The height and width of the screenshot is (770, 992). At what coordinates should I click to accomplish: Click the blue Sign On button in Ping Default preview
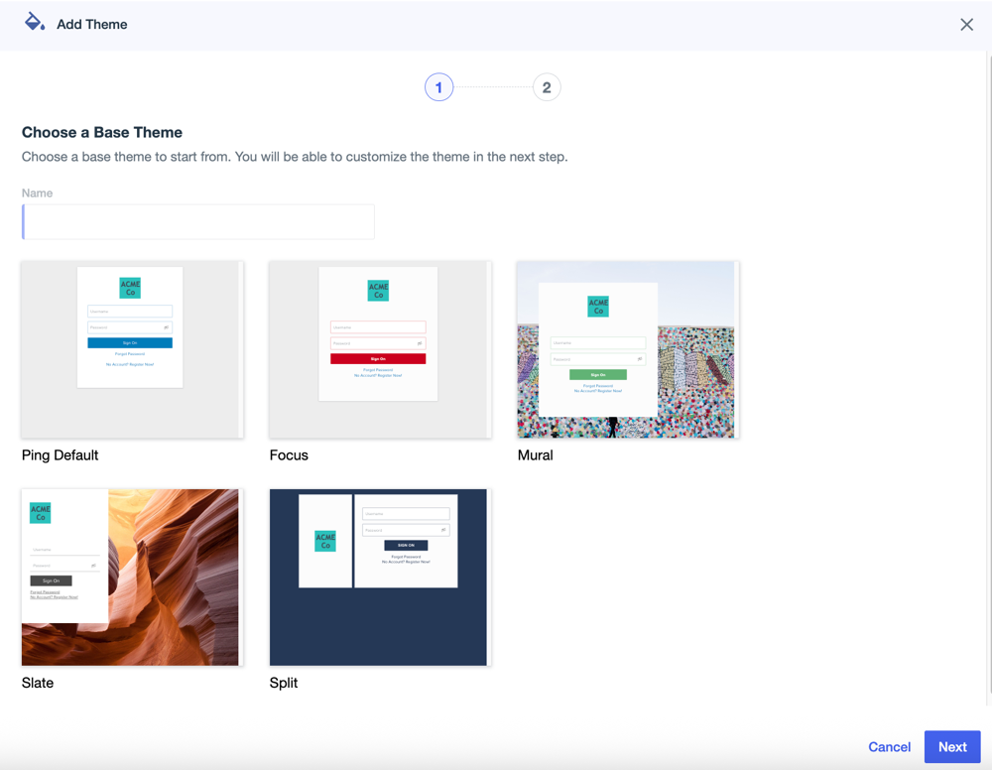[130, 343]
